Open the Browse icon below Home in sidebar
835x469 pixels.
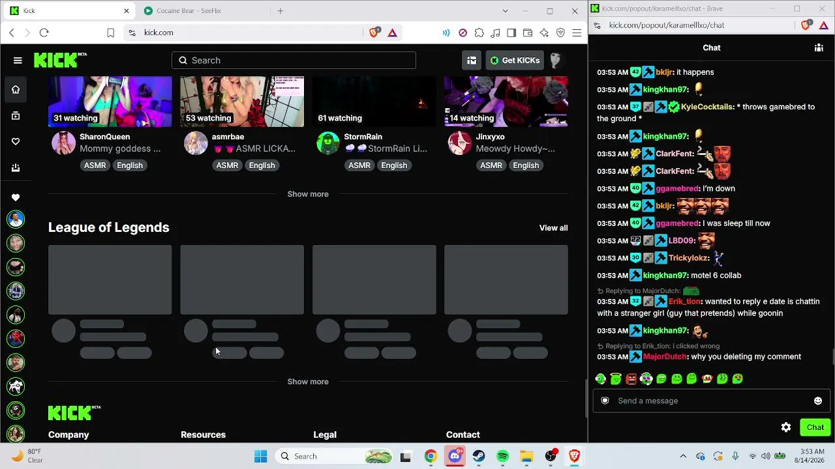(x=16, y=116)
